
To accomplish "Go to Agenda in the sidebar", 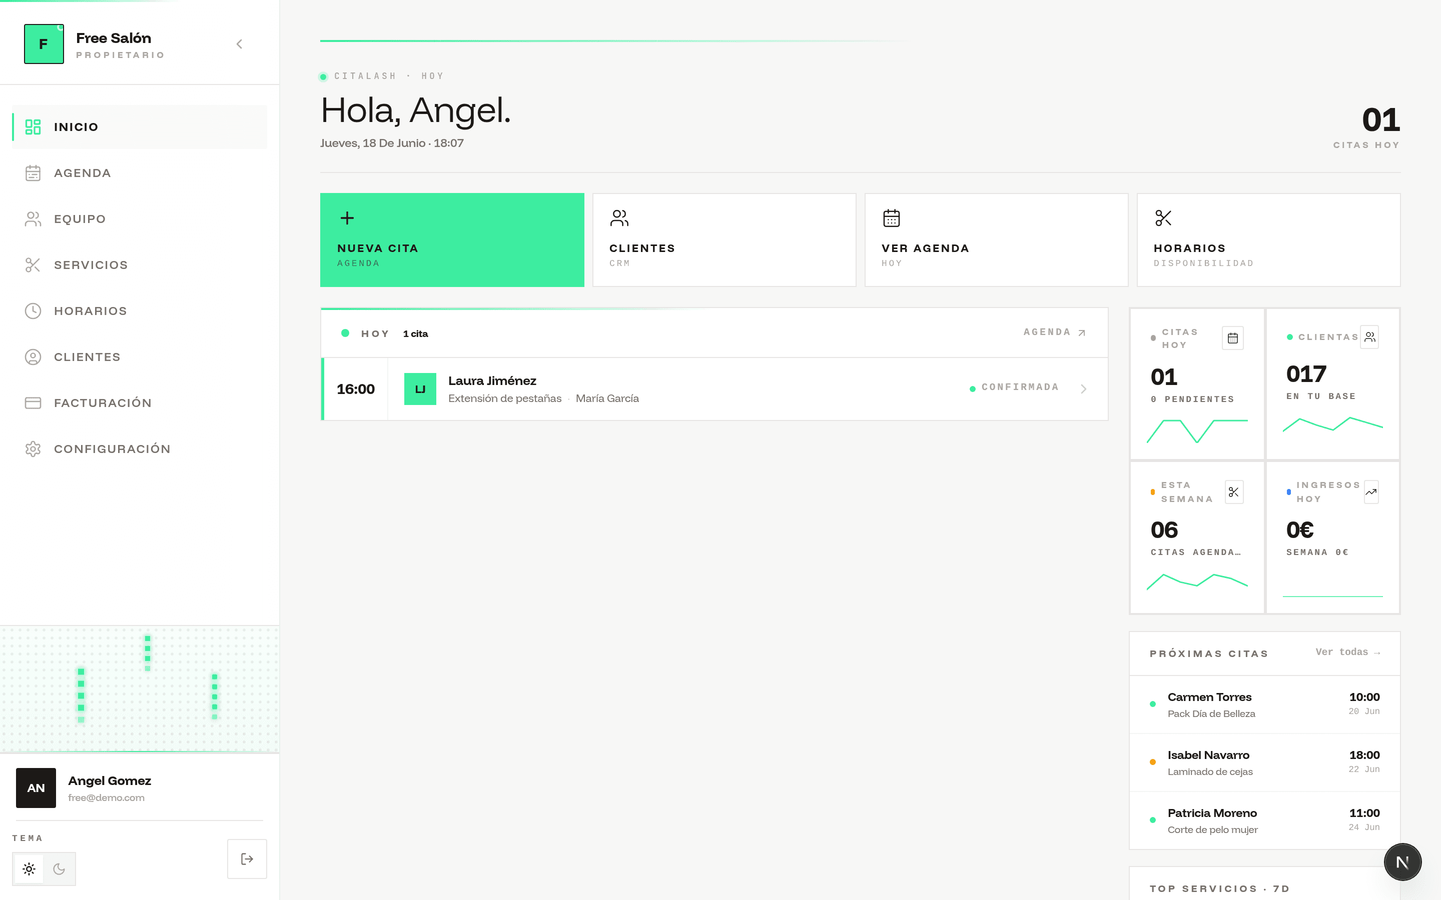I will point(139,173).
